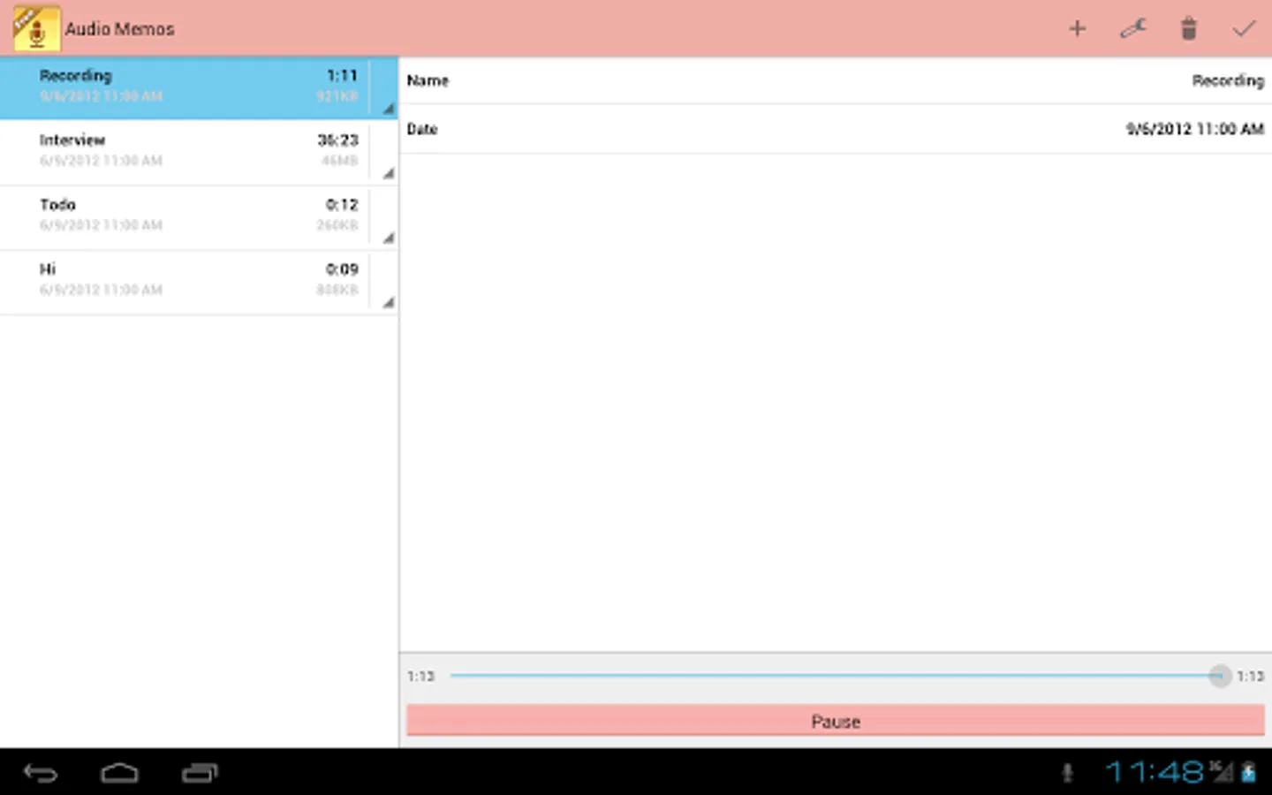
Task: Select the Interview memo in list
Action: [x=199, y=153]
